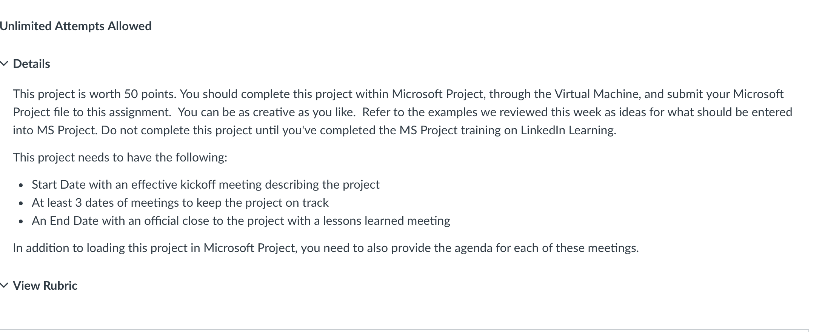Click the text 50 points

pyautogui.click(x=150, y=94)
